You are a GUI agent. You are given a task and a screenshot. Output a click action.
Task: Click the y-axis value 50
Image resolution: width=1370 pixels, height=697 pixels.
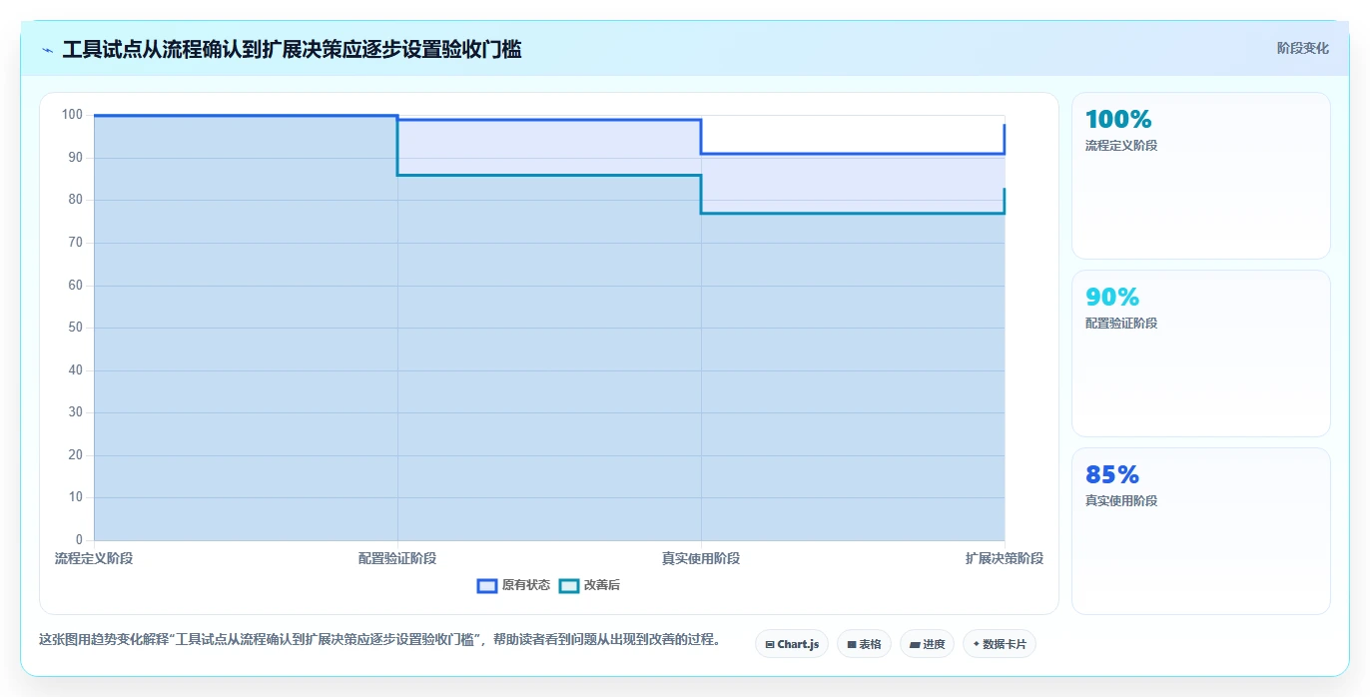[x=76, y=328]
